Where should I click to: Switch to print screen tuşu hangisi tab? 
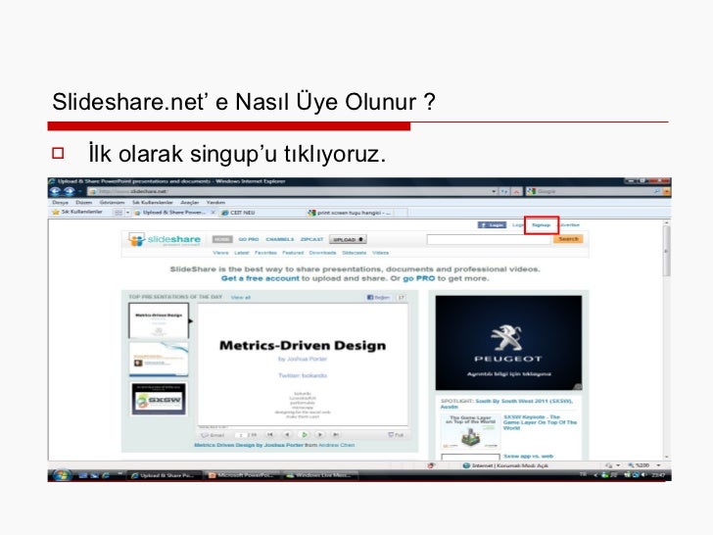tap(351, 213)
